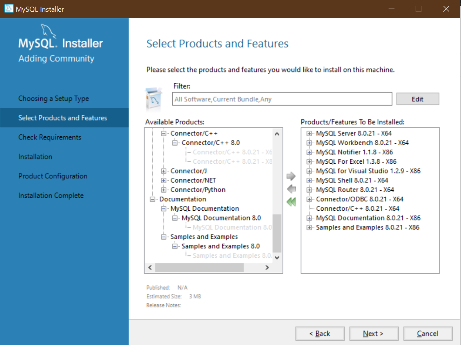Click the vertical scrollbar thumb in Available Products
Screen dimensions: 461x345
click(277, 233)
